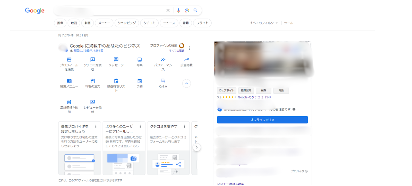This screenshot has width=412, height=186.
Task: Click the プロファイルの強度 progress ring
Action: pyautogui.click(x=182, y=46)
